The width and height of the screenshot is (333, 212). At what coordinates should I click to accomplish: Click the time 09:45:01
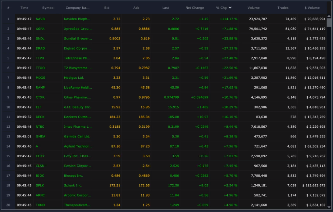[x=24, y=136]
